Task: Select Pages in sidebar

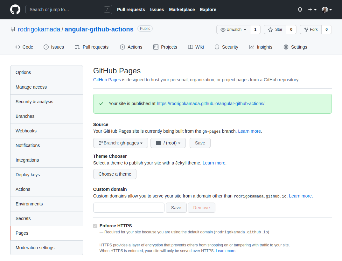Action: 47,233
